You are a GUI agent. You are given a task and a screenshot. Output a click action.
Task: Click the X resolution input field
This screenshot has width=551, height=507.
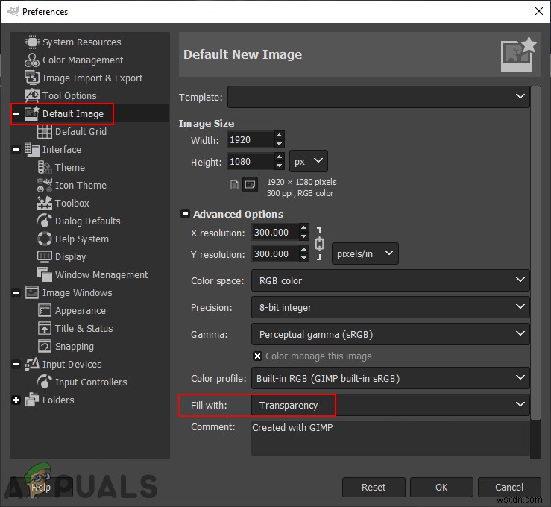click(x=276, y=232)
